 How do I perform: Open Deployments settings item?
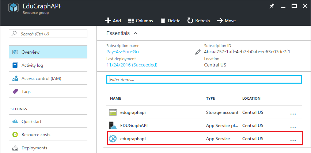[x=48, y=148]
